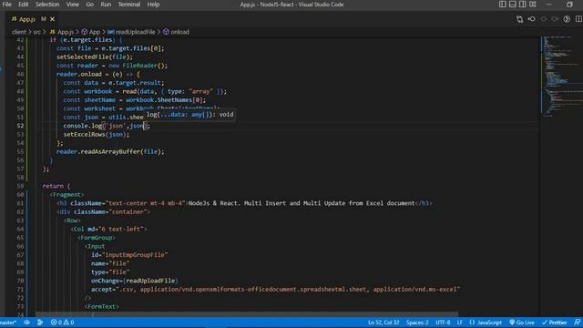Click the horizontal scrollbar at editor bottom

click(x=247, y=314)
